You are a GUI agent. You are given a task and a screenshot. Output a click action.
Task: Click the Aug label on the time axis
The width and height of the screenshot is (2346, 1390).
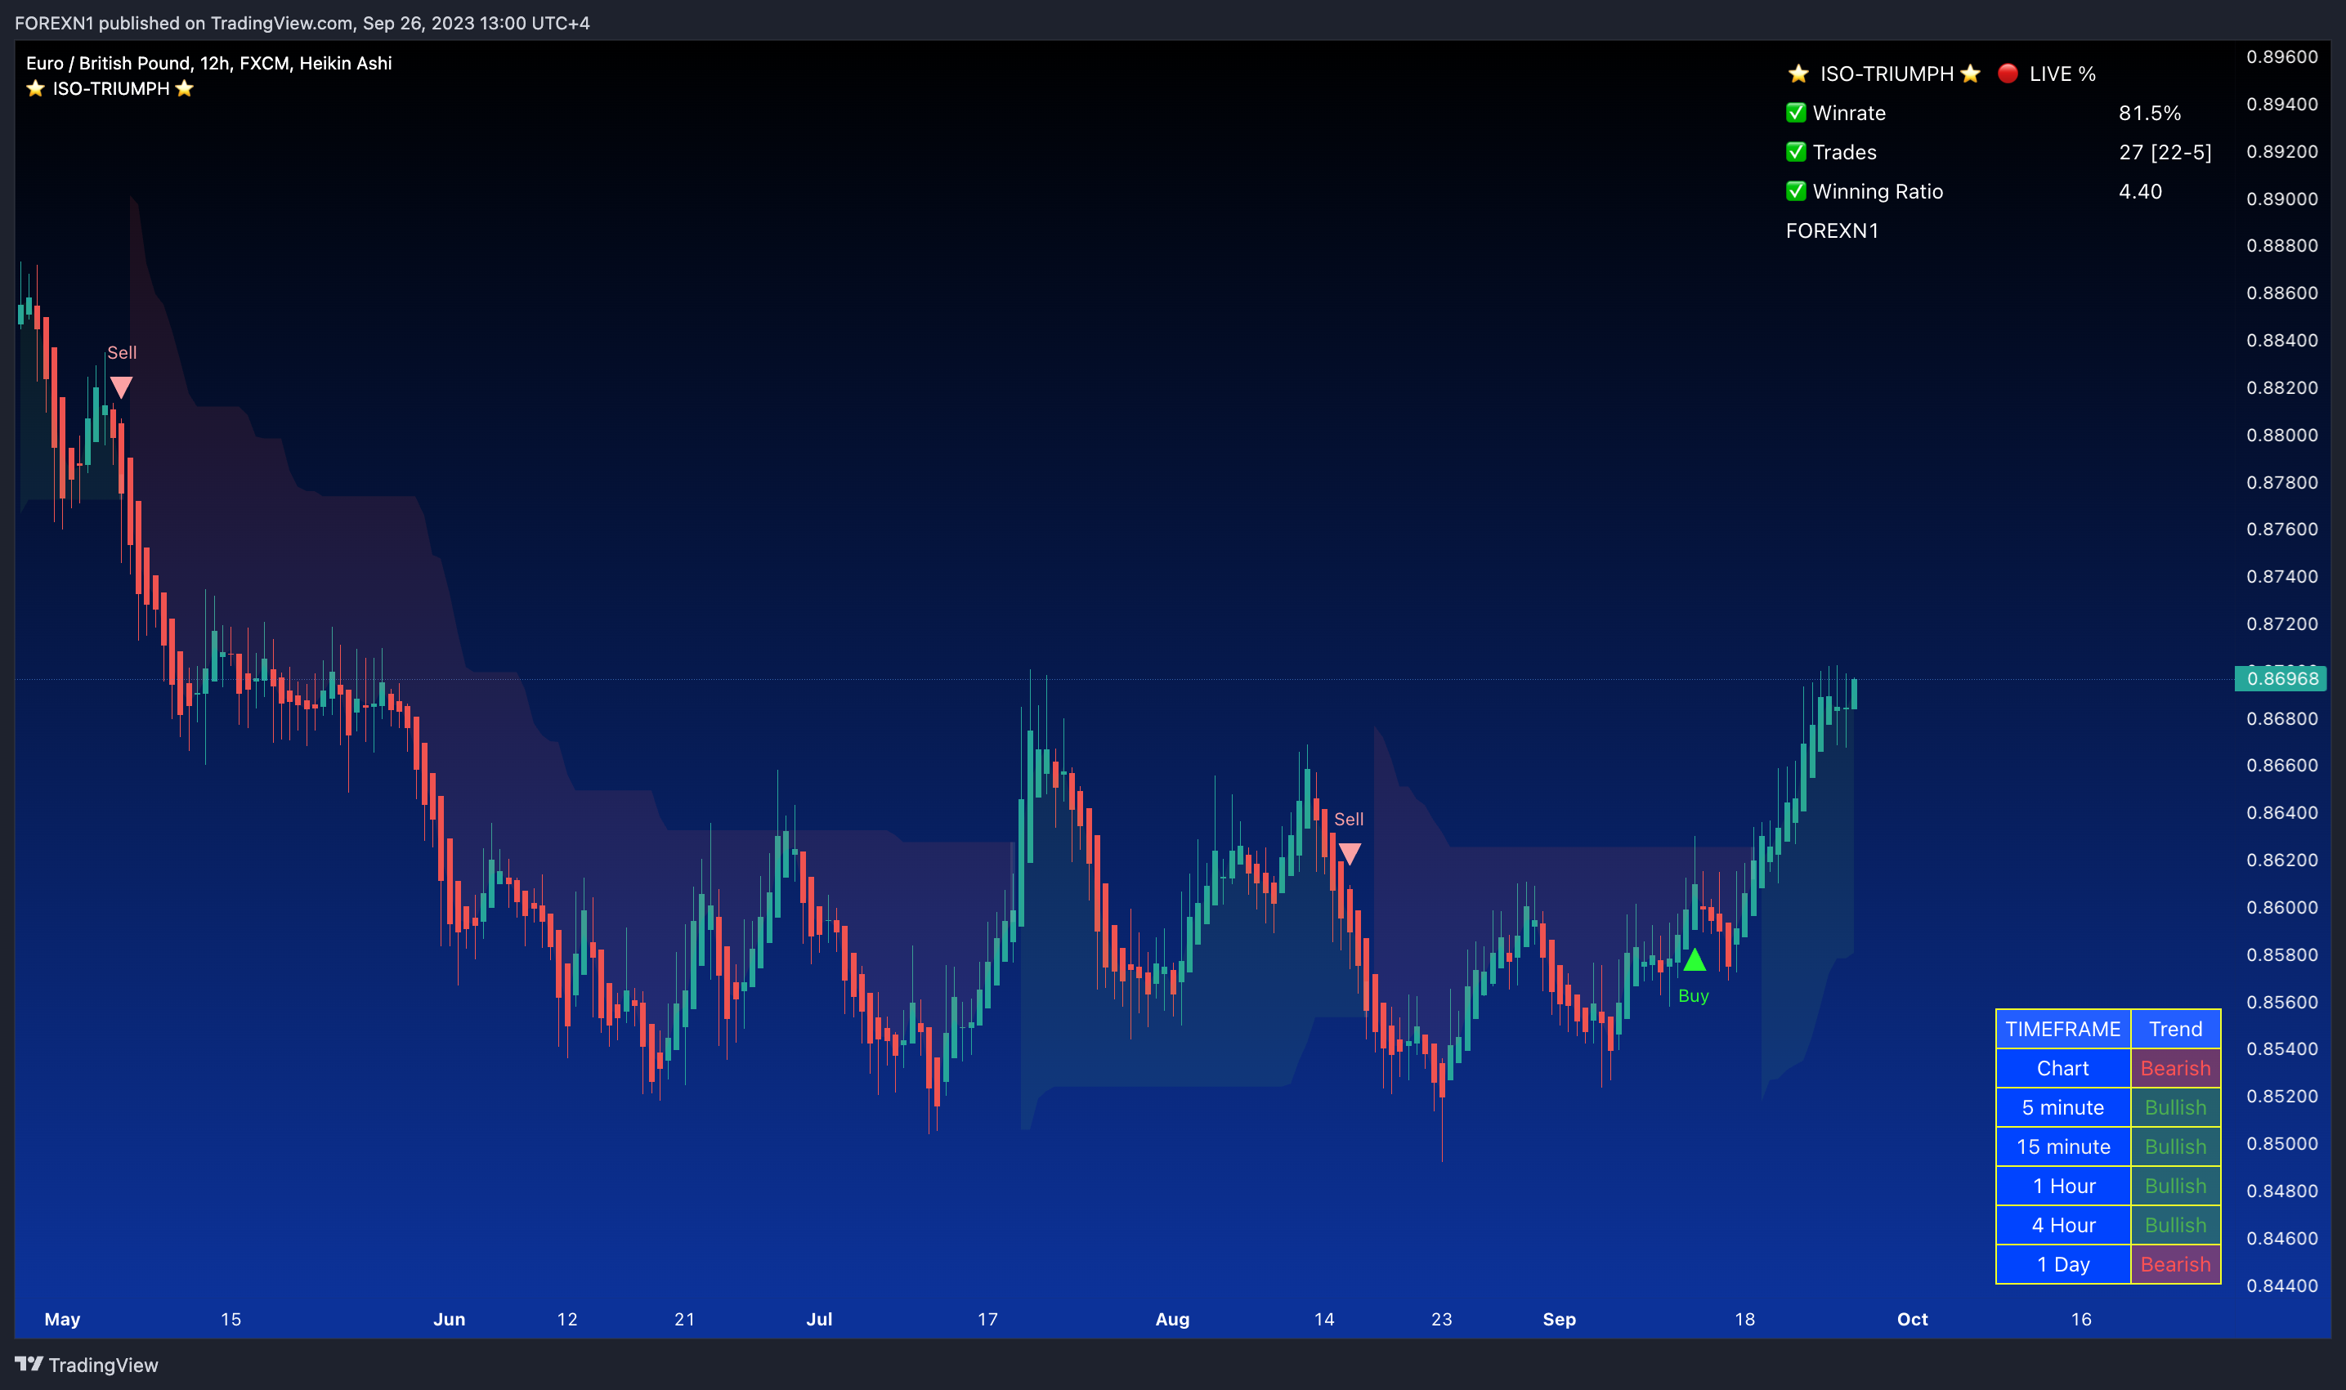pyautogui.click(x=1172, y=1319)
